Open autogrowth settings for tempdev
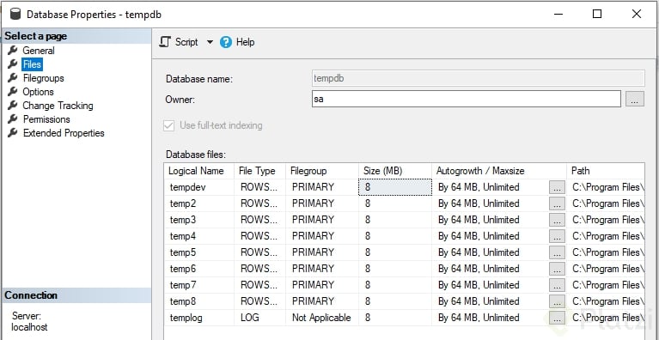This screenshot has height=340, width=659. pyautogui.click(x=557, y=188)
